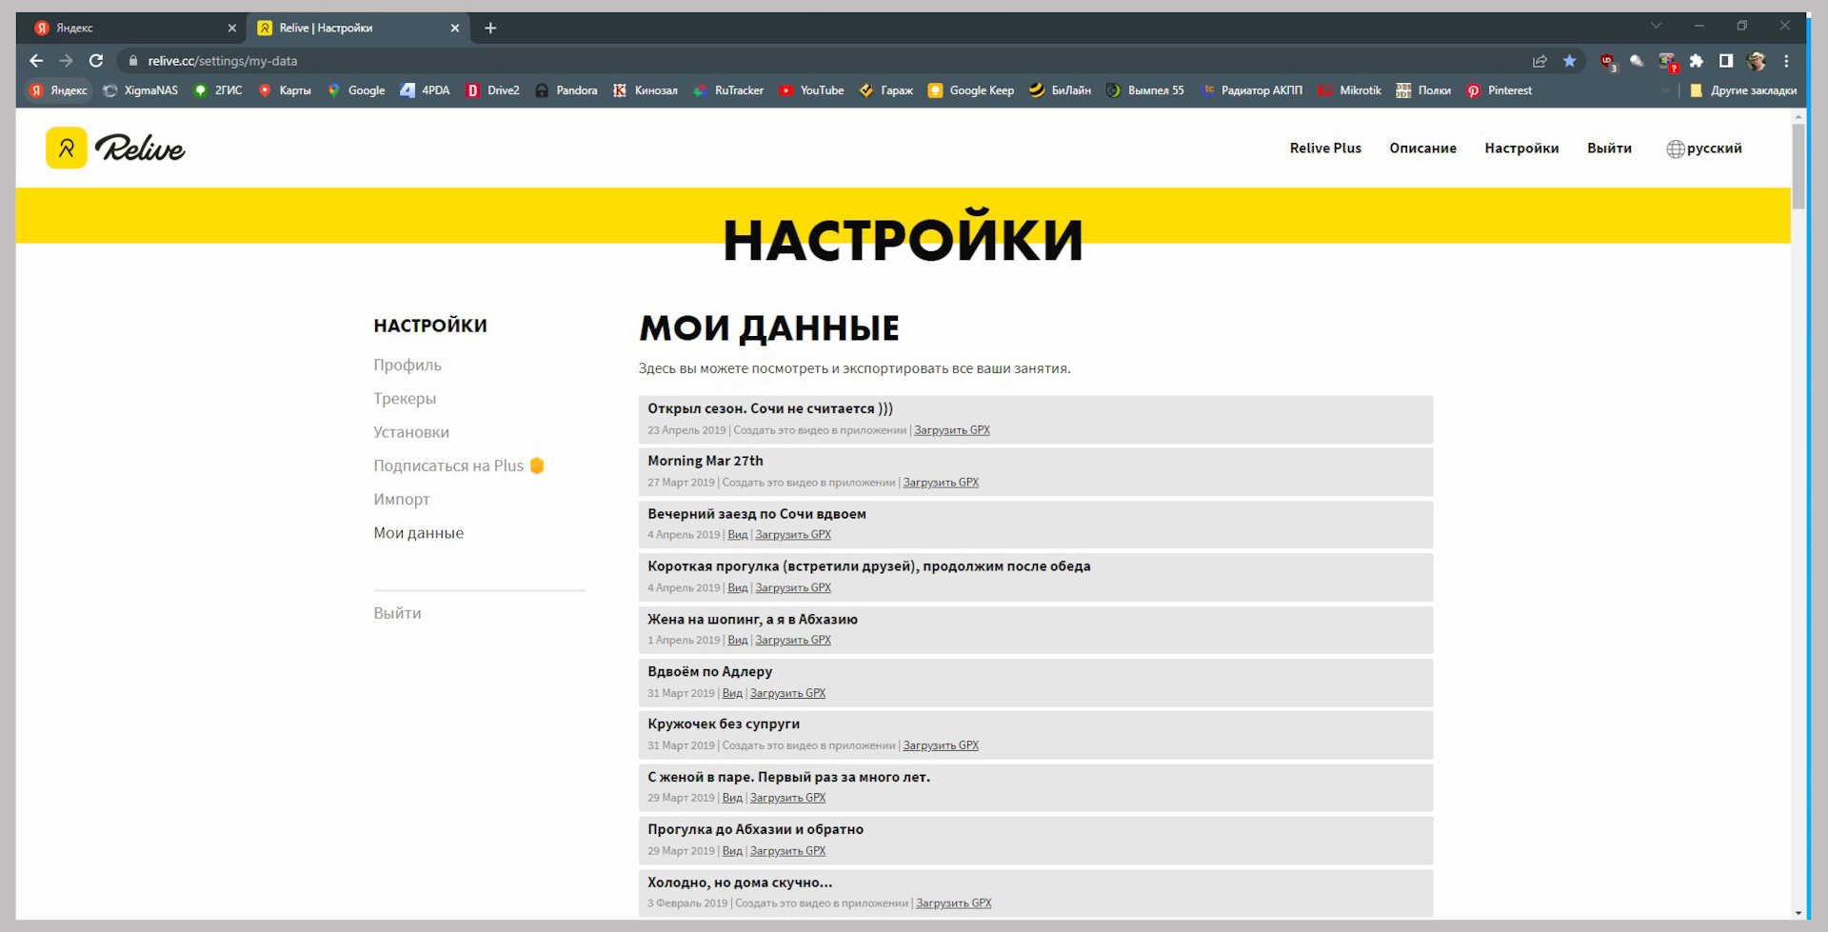Open Chrome's three-dot menu
This screenshot has width=1828, height=932.
(x=1788, y=61)
